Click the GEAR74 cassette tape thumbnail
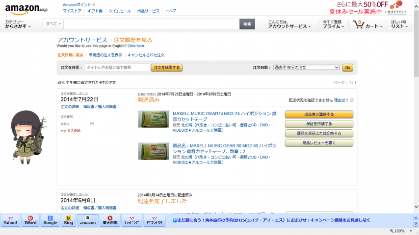The width and height of the screenshot is (419, 235). tap(154, 119)
